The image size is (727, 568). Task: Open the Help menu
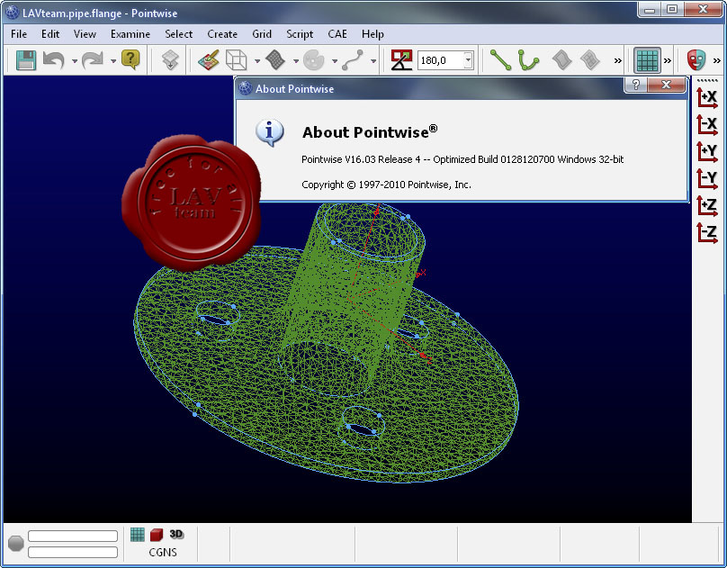point(372,34)
